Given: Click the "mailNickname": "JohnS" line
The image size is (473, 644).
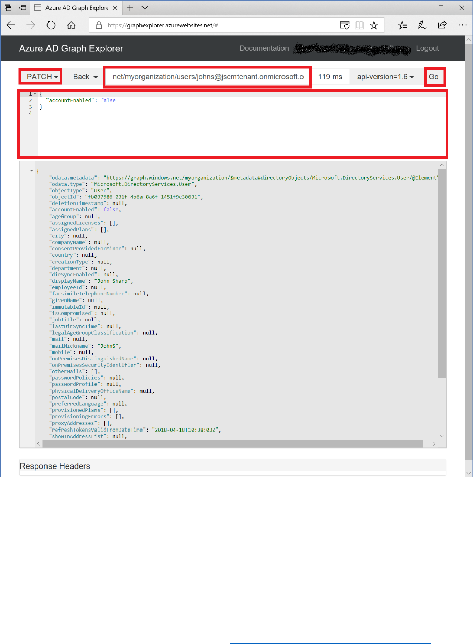Looking at the screenshot, I should (x=86, y=346).
